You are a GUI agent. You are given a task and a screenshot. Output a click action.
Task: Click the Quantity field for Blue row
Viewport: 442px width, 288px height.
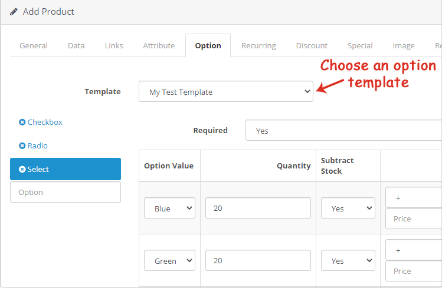[258, 208]
